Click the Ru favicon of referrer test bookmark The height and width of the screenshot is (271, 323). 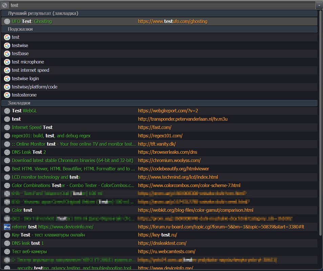(x=7, y=227)
